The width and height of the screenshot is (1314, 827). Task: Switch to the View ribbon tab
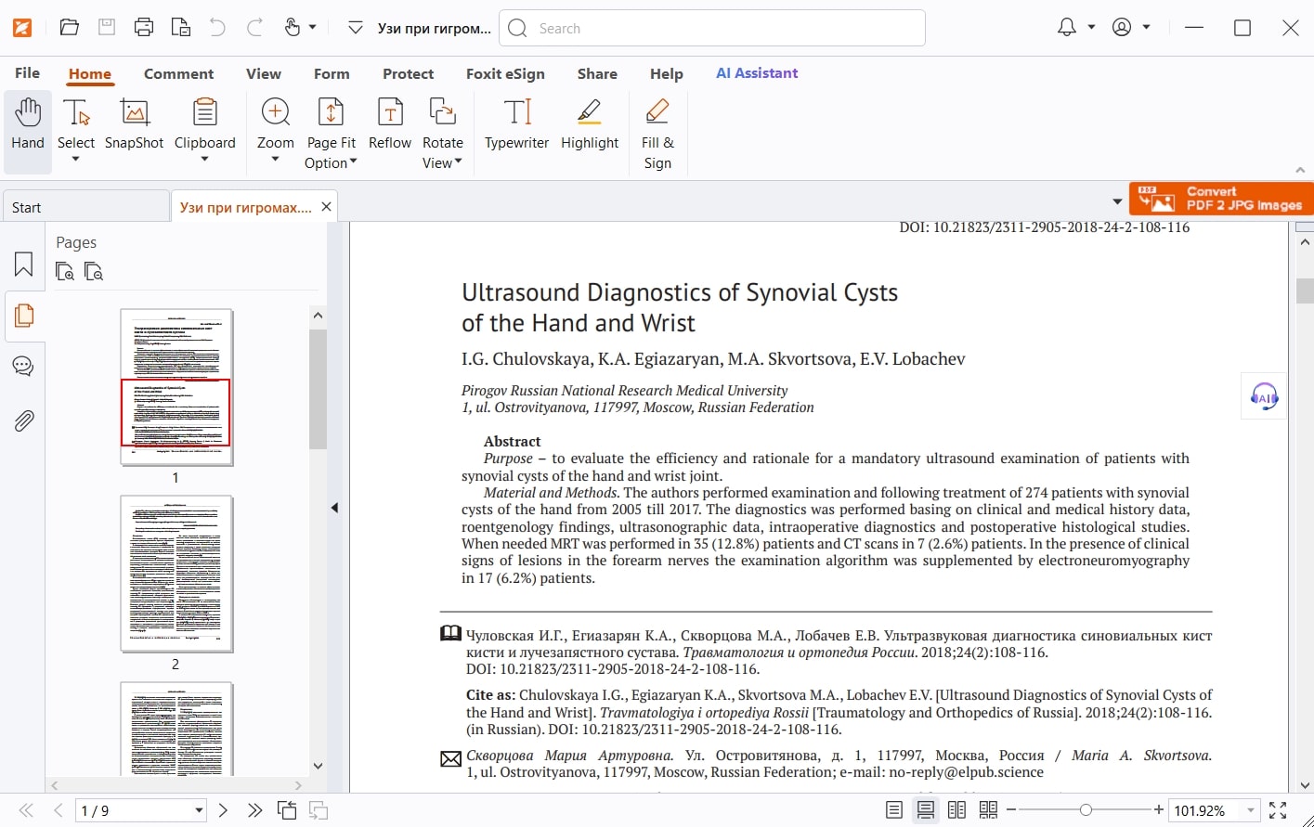263,73
